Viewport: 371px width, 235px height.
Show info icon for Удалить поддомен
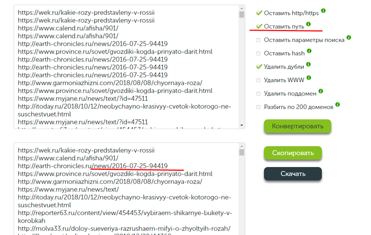320,91
